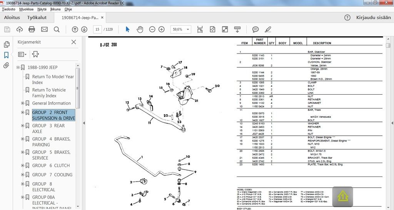Viewport: 394px width, 210px height.
Task: Click Kirjaudu sisään sign-in link
Action: (x=373, y=18)
